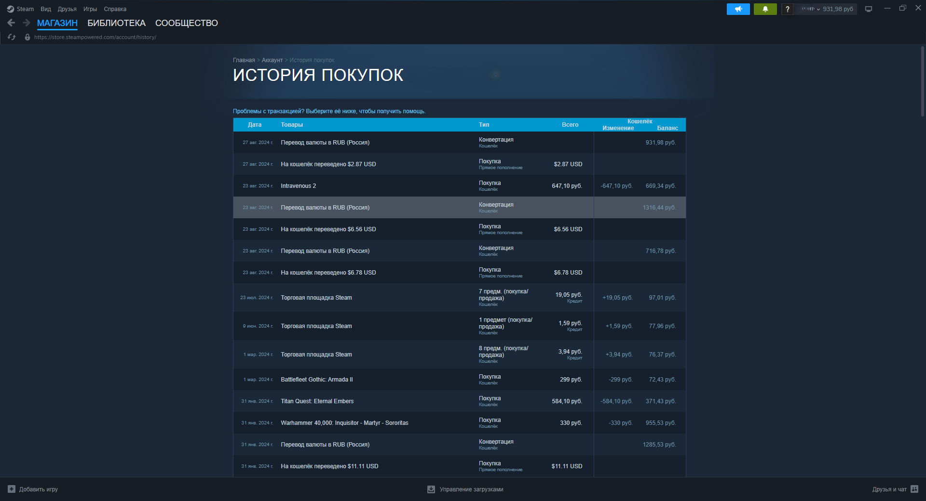Open the Market transaction with 8 предм.

pyautogui.click(x=460, y=355)
